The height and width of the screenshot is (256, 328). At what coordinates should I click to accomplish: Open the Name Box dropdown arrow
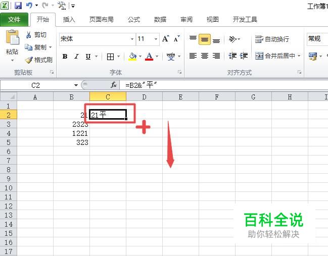(76, 85)
